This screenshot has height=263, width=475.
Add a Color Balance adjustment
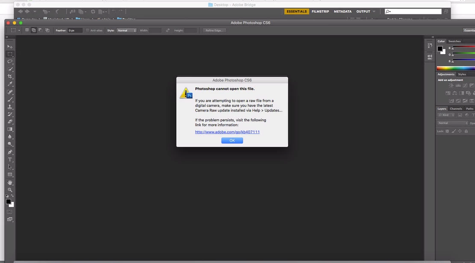coord(455,93)
